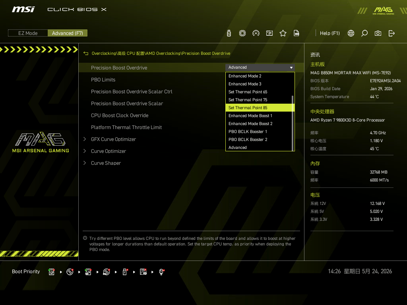
Task: Select the network boot device icon
Action: click(161, 272)
